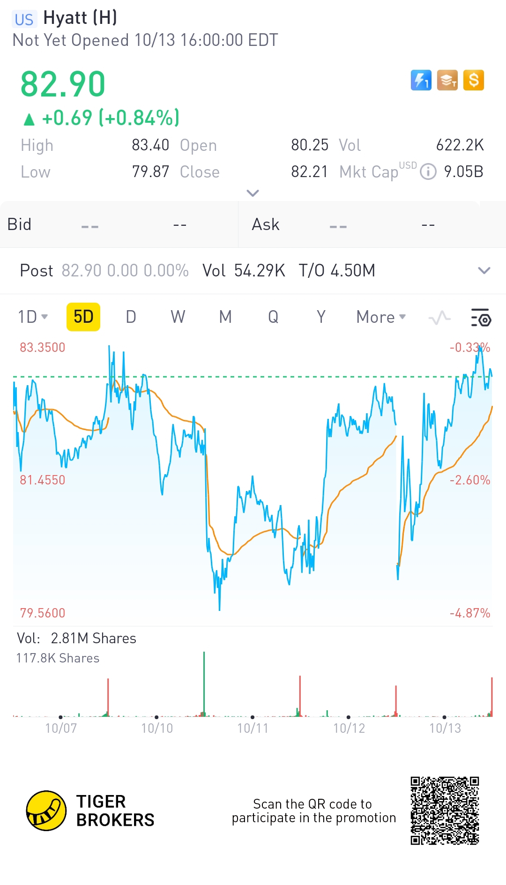Open the Mkt Cap info icon
The image size is (506, 885).
click(x=428, y=172)
